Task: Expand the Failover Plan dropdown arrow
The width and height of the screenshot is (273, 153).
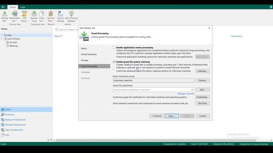Action: pyautogui.click(x=53, y=21)
